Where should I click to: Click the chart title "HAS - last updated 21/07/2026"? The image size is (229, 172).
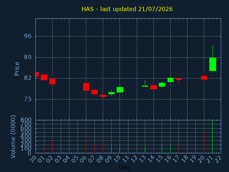coord(127,9)
